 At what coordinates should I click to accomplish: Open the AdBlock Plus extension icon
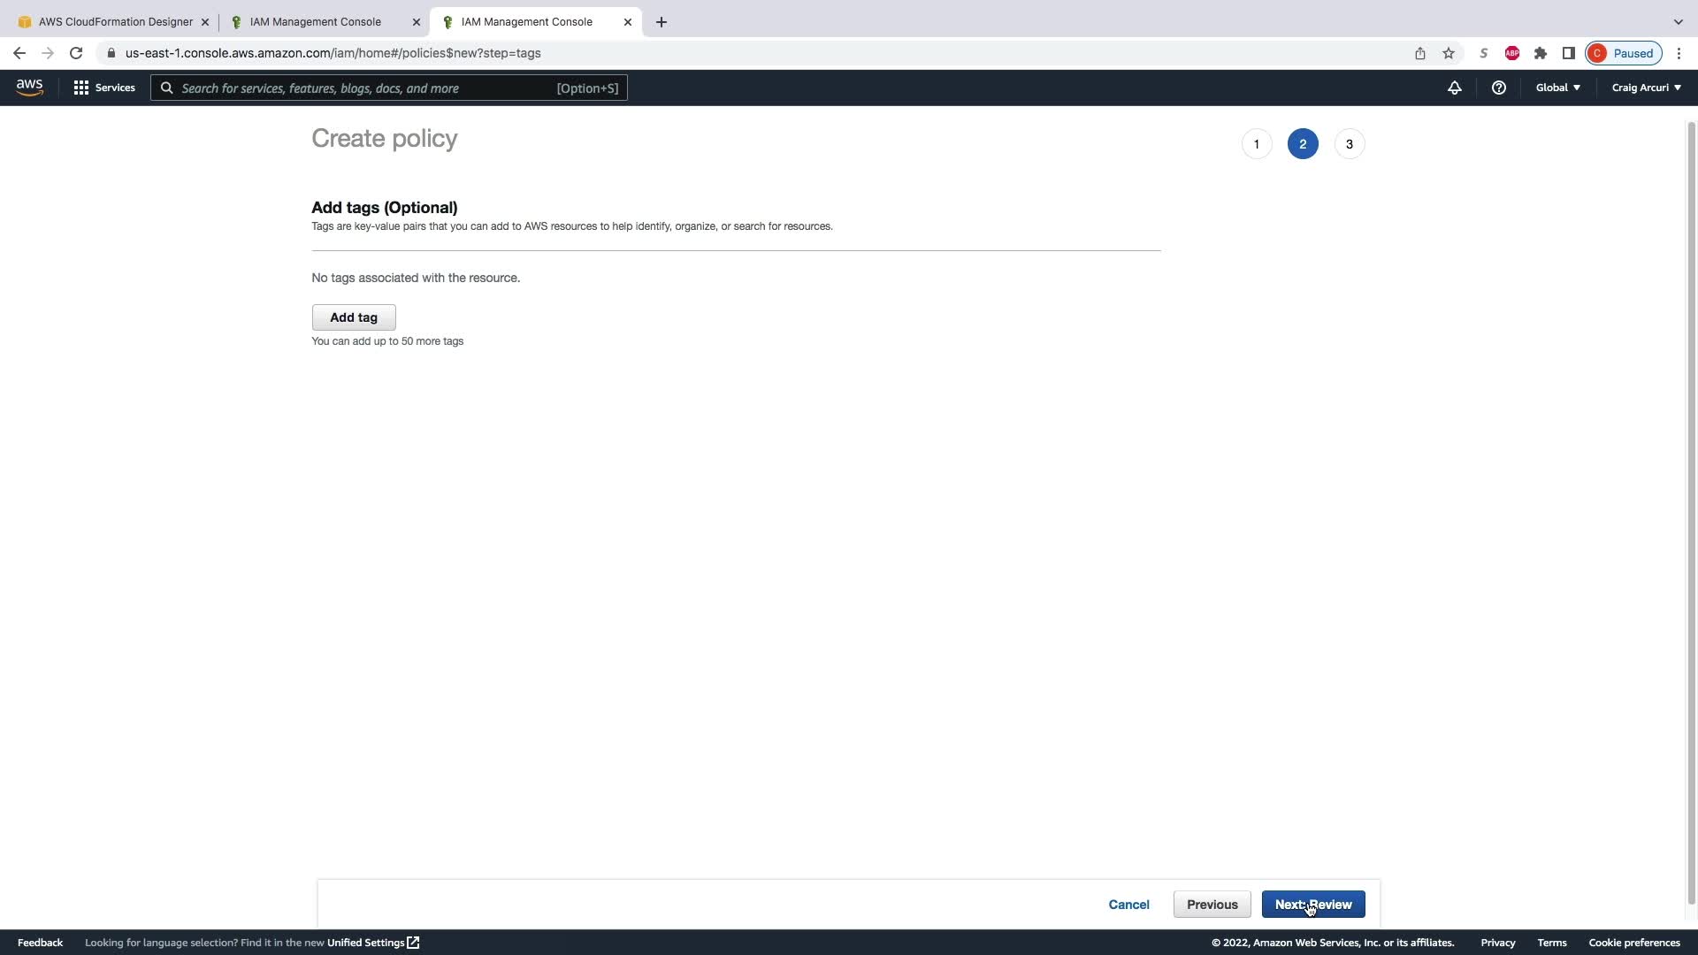coord(1512,53)
